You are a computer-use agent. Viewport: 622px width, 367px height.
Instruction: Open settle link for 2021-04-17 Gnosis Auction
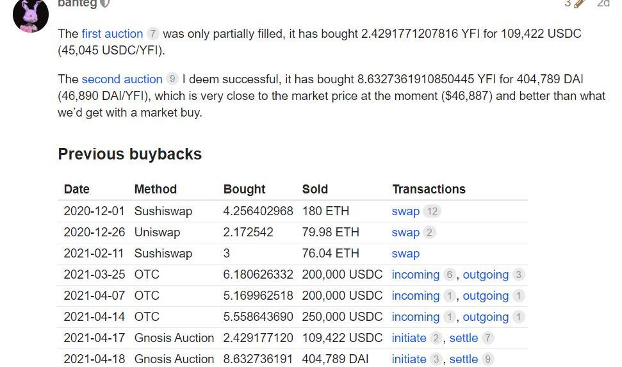pos(463,338)
